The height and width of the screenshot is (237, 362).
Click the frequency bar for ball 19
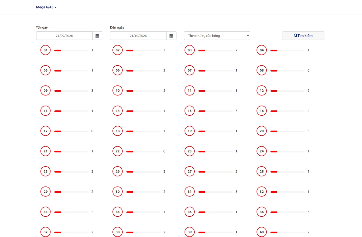[215, 131]
